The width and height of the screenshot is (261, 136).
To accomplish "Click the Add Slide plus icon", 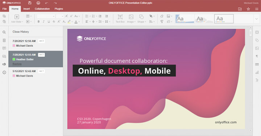I will pos(17,17).
